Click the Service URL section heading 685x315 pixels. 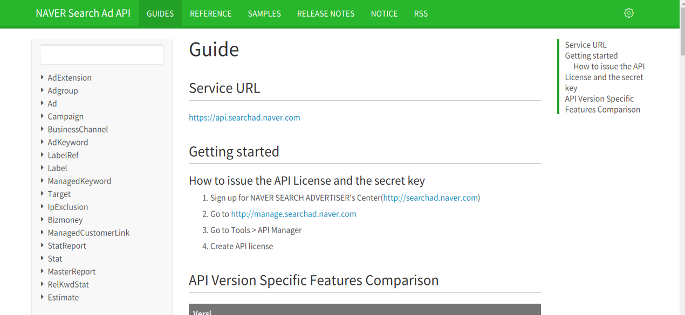click(224, 88)
